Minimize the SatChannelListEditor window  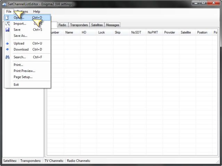[x=196, y=3]
